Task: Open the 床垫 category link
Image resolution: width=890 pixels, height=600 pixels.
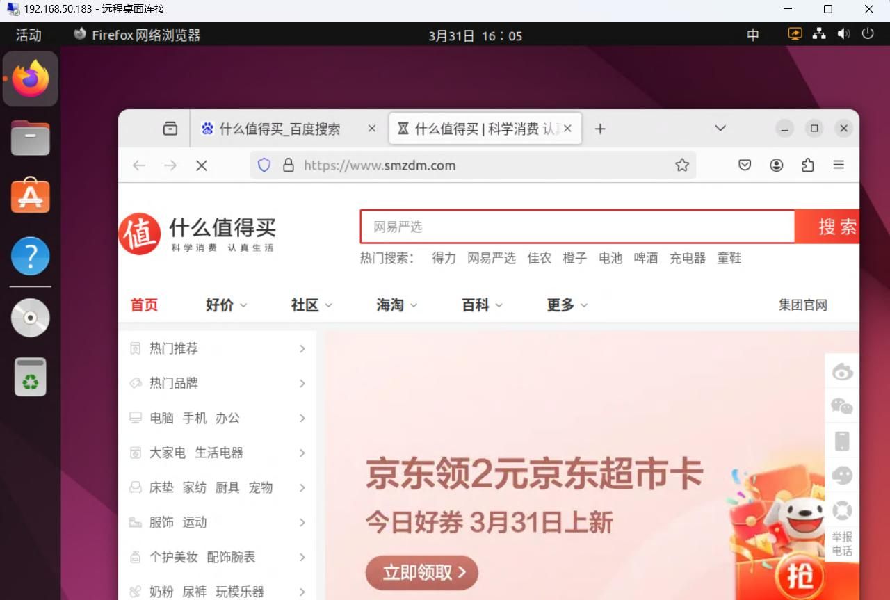Action: pyautogui.click(x=161, y=487)
